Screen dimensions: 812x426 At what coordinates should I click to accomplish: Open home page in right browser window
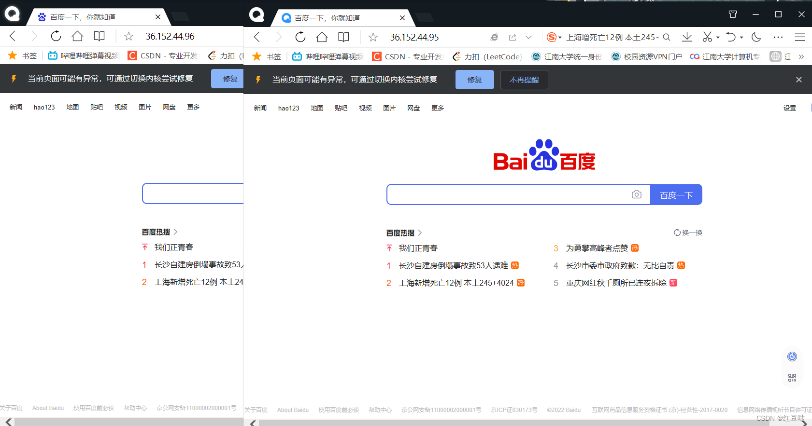click(322, 37)
